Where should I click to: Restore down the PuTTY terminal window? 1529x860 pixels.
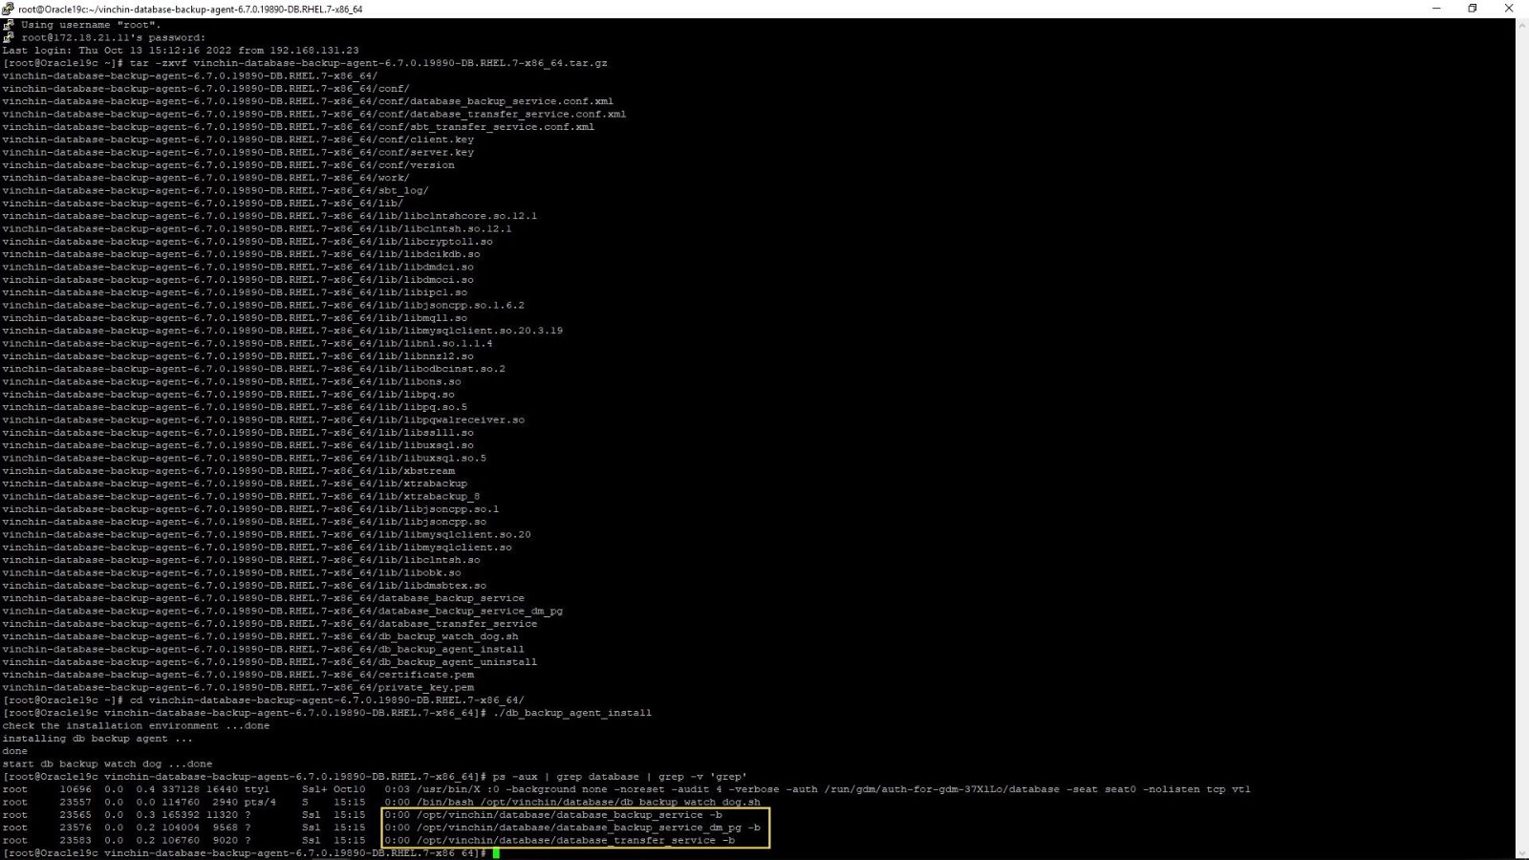pyautogui.click(x=1473, y=9)
